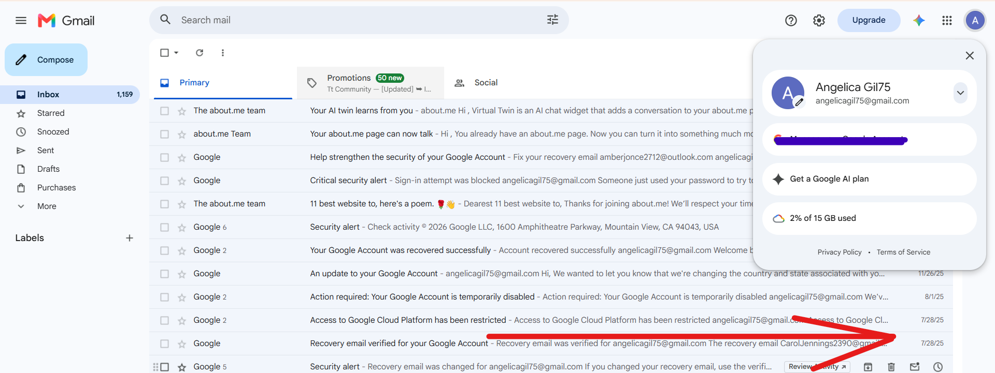Click the Gmail logo
The image size is (995, 373).
coord(66,21)
